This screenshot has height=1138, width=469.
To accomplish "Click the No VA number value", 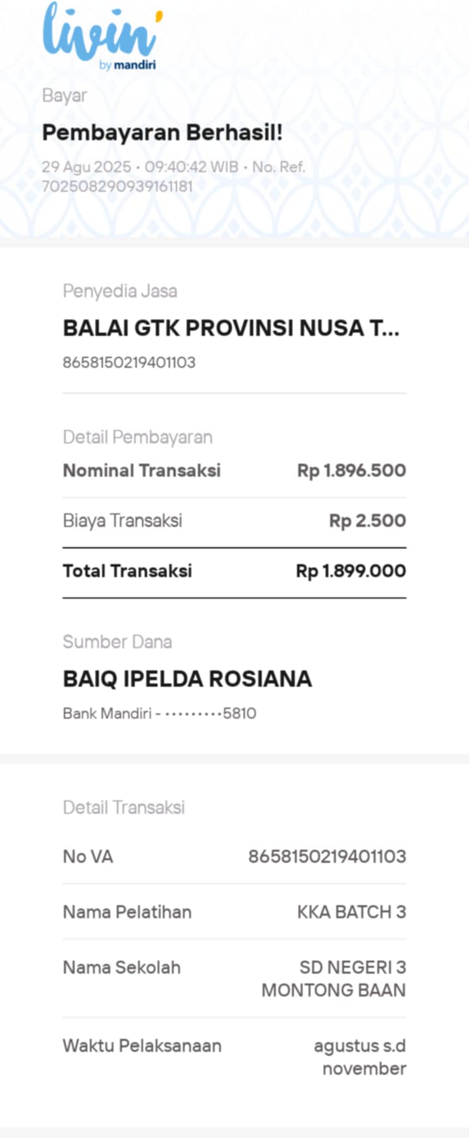I will 327,856.
